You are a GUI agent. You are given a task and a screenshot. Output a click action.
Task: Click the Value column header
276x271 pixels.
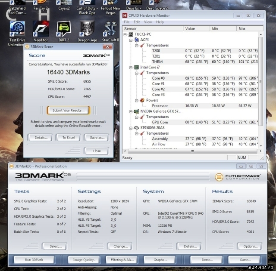click(x=197, y=28)
